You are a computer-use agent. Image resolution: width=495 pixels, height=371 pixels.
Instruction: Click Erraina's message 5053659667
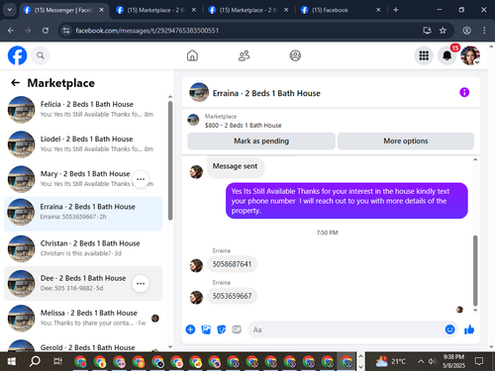click(232, 296)
